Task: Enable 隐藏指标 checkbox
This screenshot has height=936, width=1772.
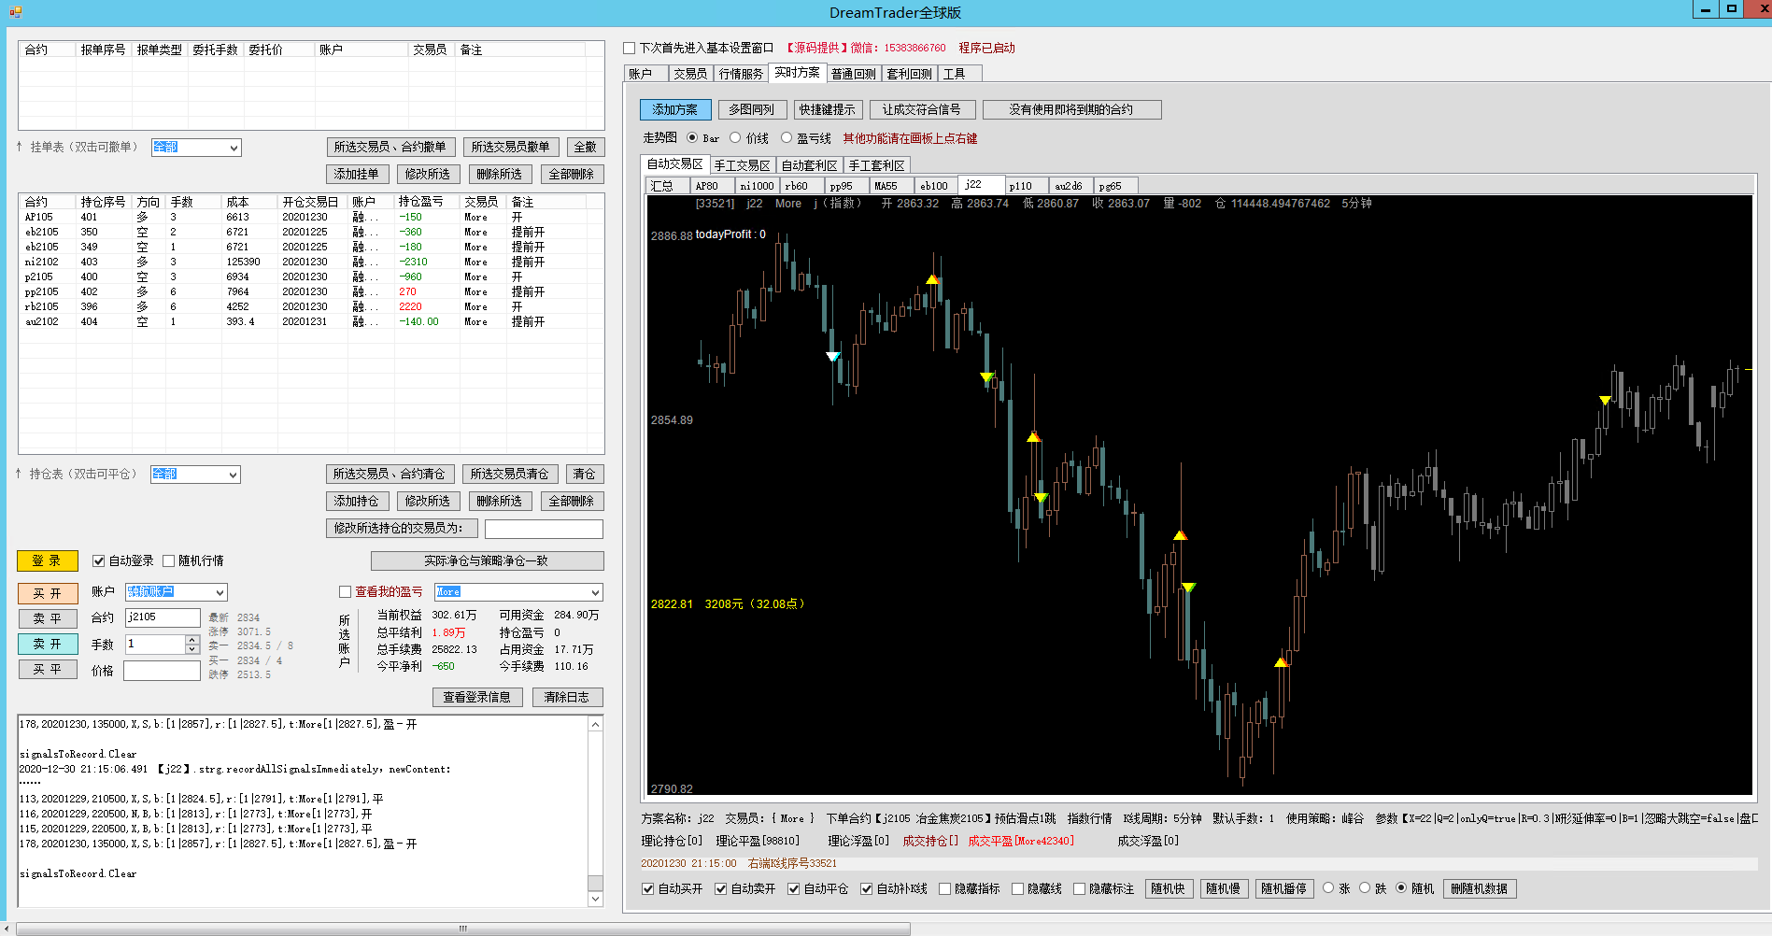Action: pos(944,888)
